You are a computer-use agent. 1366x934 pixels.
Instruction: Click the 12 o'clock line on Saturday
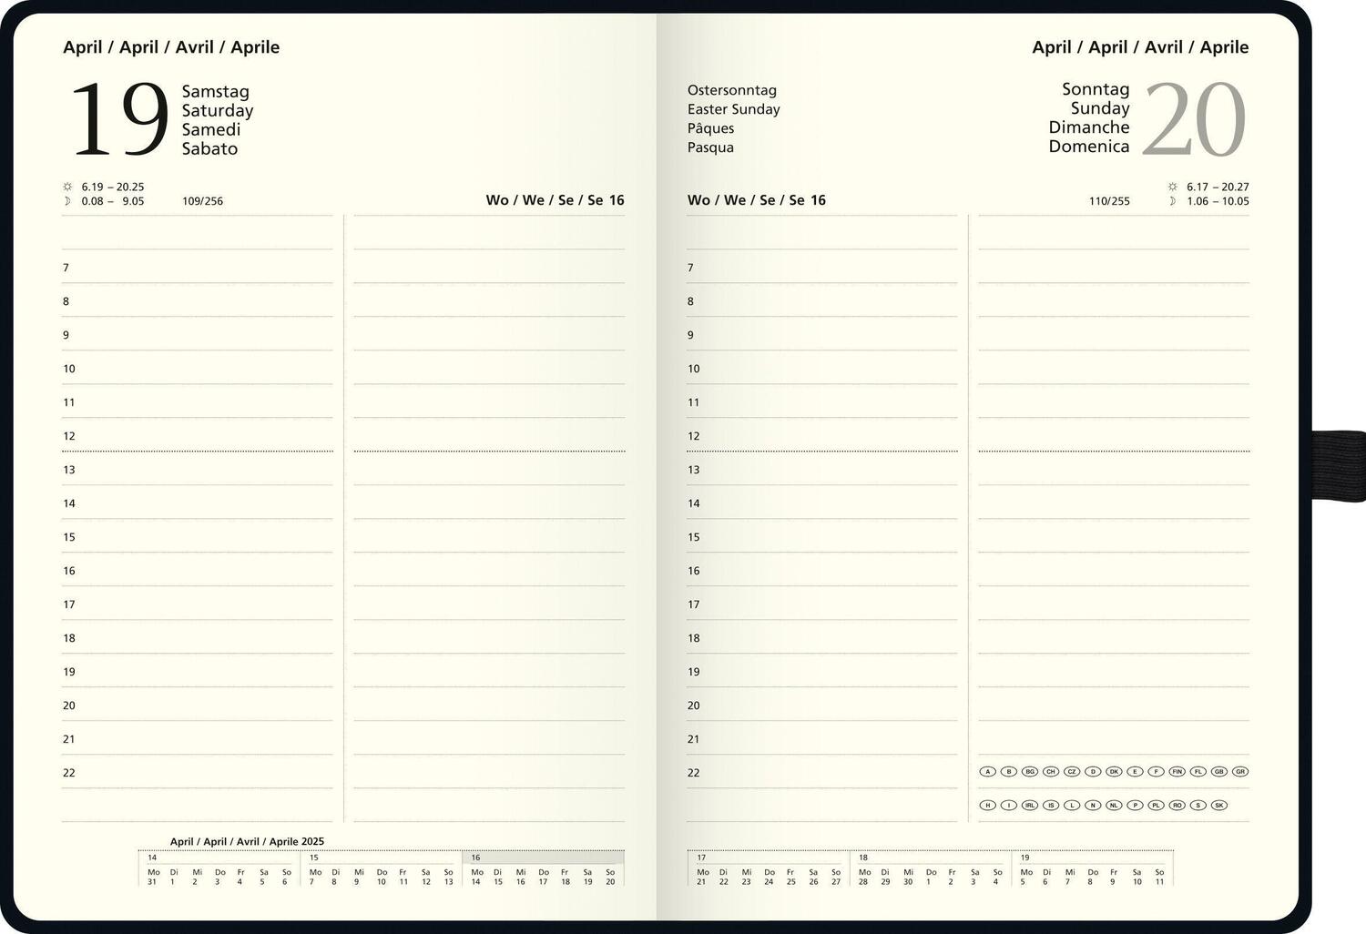[198, 436]
